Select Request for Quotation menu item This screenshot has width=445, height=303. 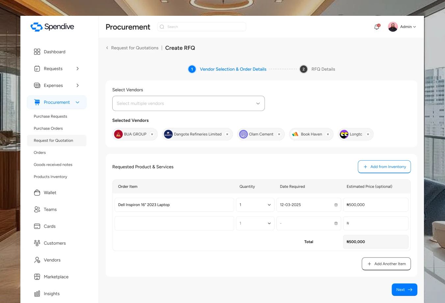(x=57, y=140)
